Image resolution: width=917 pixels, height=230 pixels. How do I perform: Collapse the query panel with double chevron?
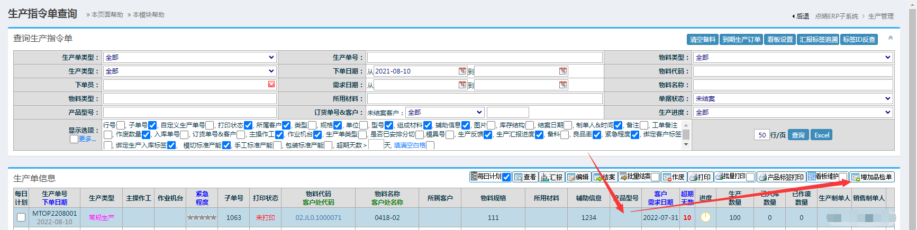891,38
